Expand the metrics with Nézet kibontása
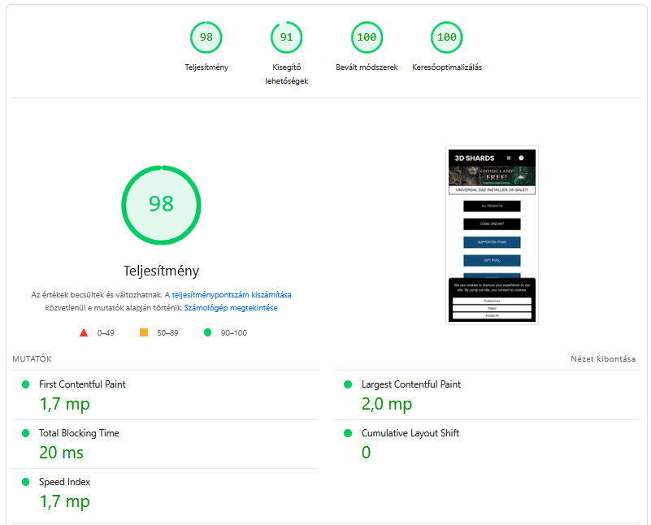Image resolution: width=651 pixels, height=525 pixels. [x=603, y=359]
